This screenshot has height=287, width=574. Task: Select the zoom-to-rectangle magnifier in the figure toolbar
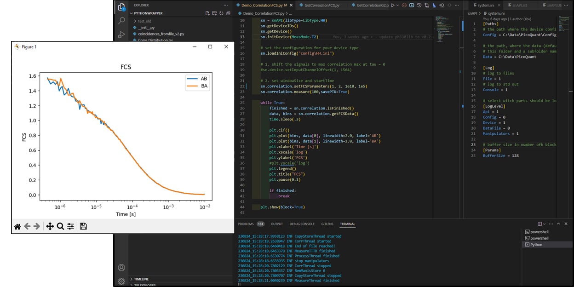tap(59, 226)
